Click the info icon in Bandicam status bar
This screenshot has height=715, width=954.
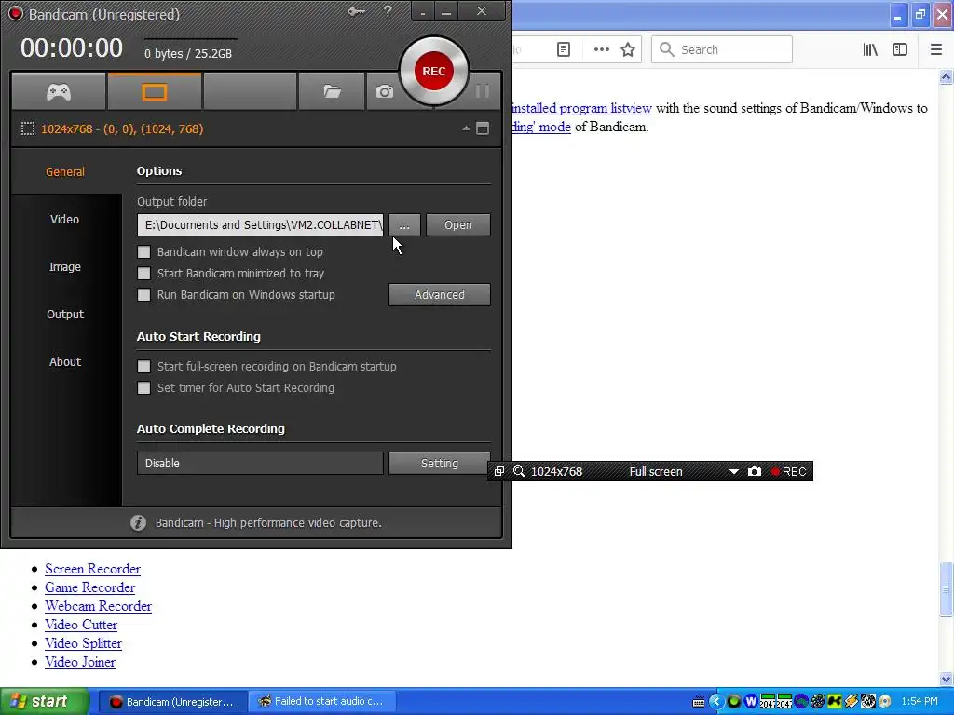coord(138,523)
